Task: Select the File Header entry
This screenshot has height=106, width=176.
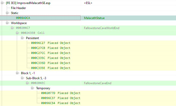Action: [x=18, y=8]
